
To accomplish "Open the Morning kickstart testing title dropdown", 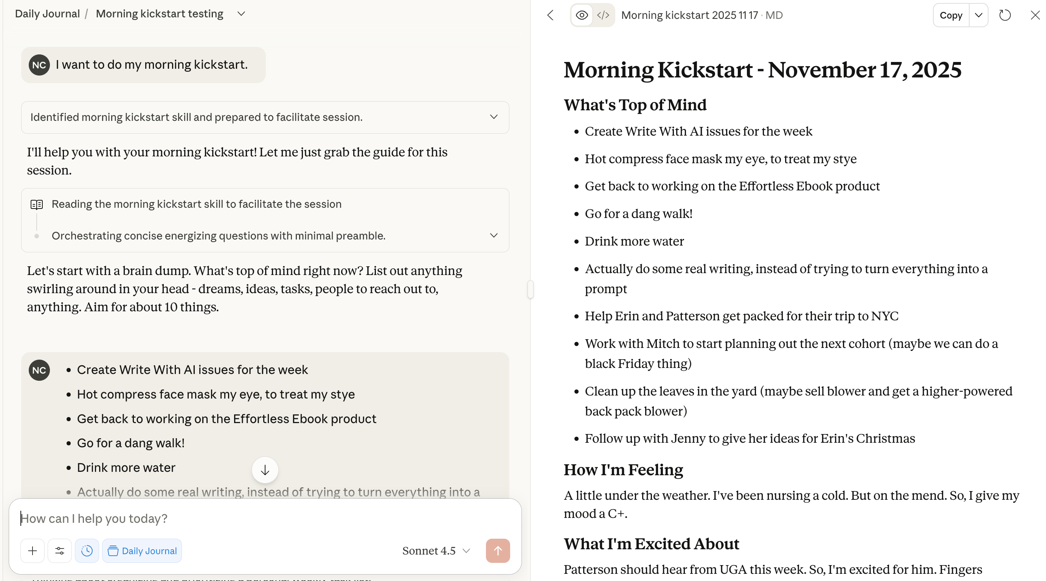I will tap(241, 14).
